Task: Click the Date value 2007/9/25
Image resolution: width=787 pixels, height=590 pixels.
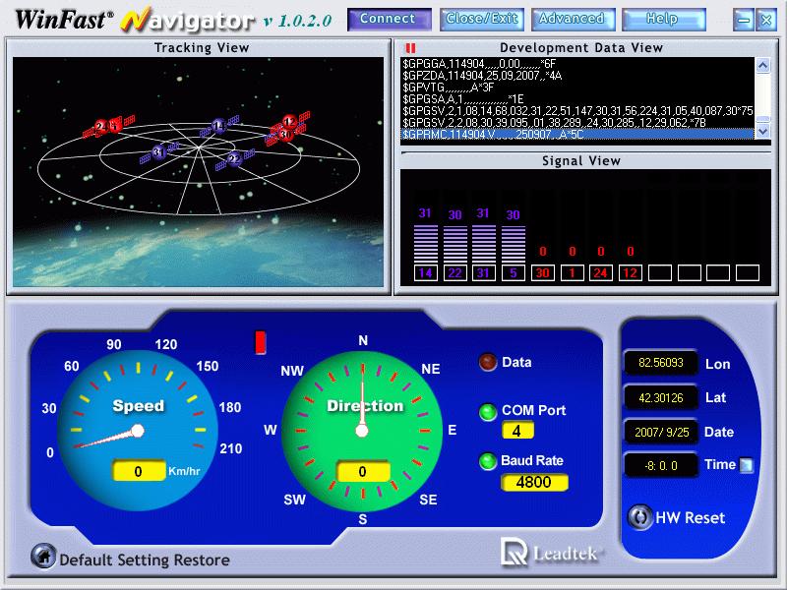Action: pyautogui.click(x=660, y=432)
